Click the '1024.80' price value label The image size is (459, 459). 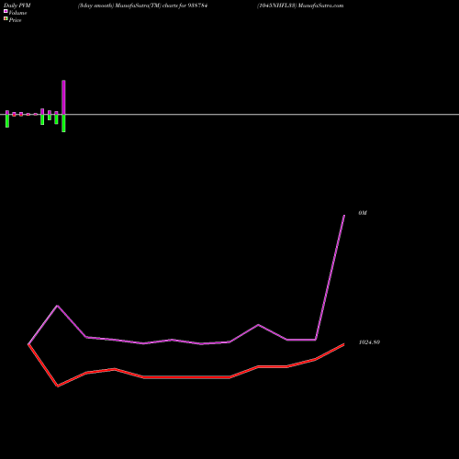[369, 342]
